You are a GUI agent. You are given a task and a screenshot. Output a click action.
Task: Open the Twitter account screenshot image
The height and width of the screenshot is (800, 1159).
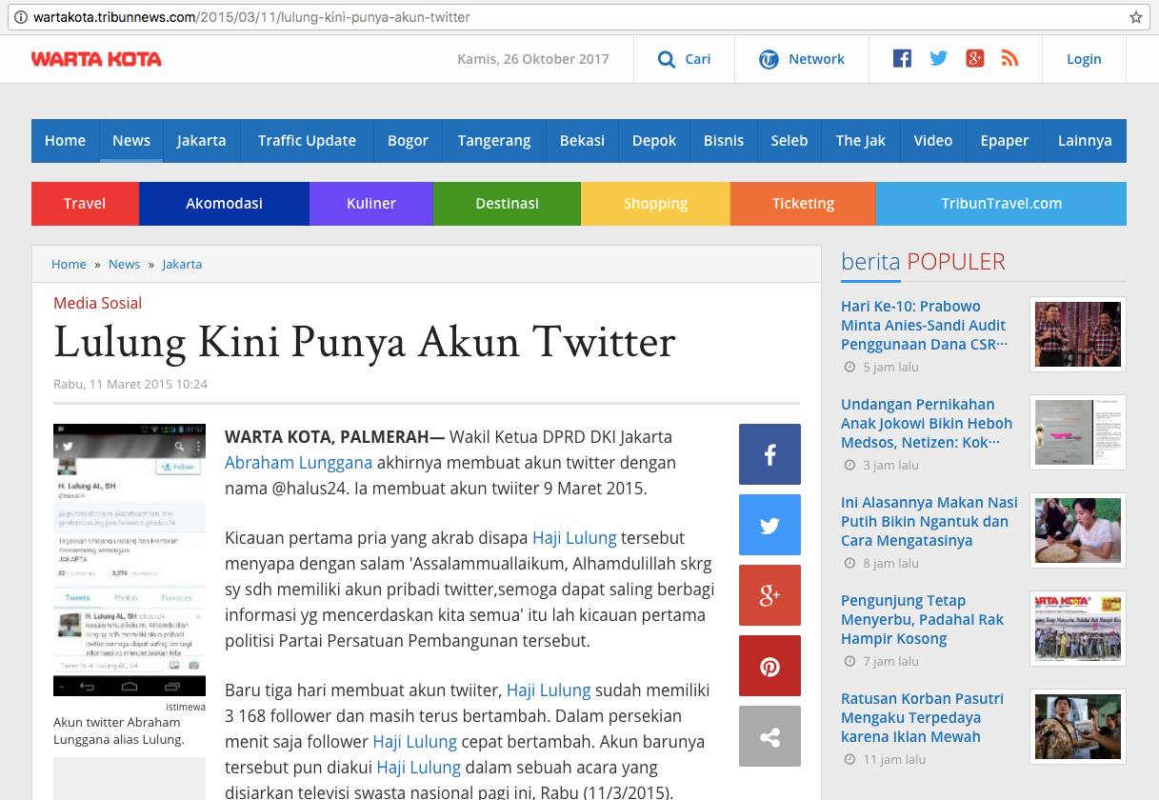pyautogui.click(x=130, y=560)
